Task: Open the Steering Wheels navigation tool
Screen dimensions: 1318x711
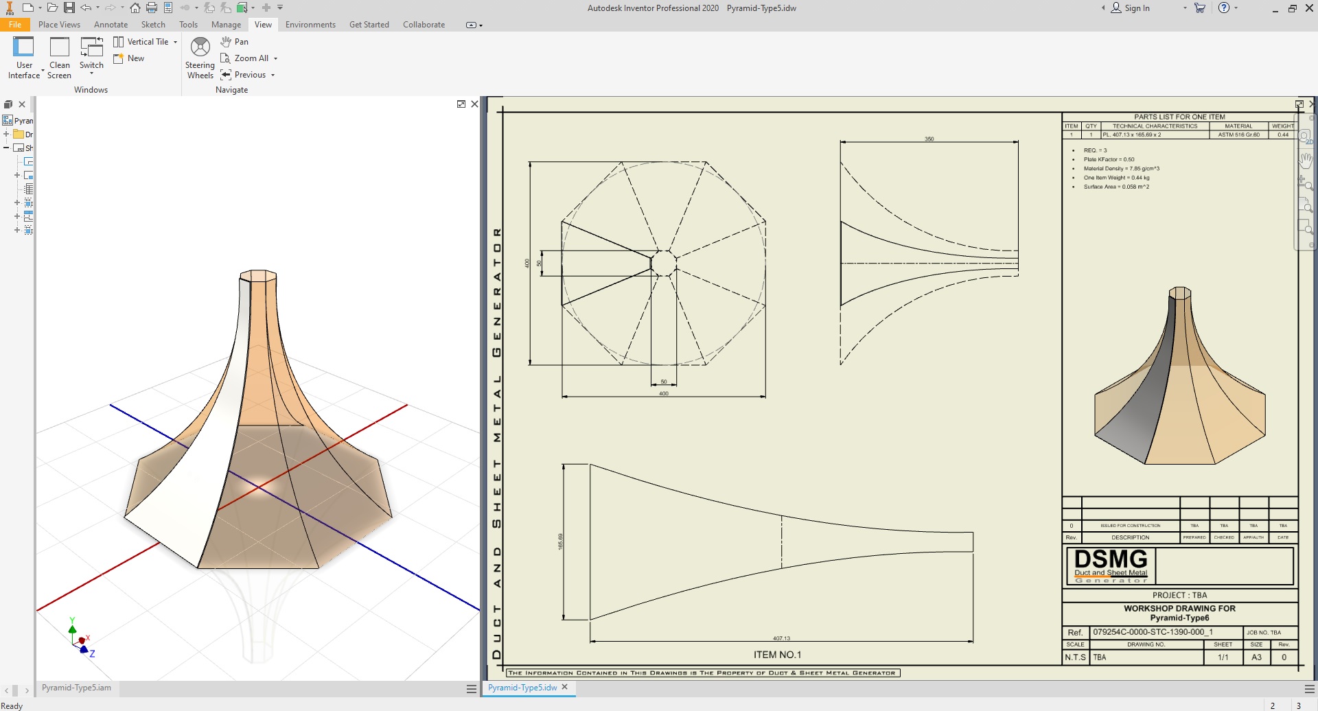Action: tap(200, 58)
